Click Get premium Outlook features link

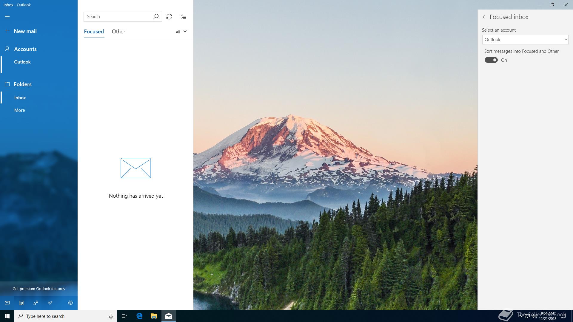[39, 289]
